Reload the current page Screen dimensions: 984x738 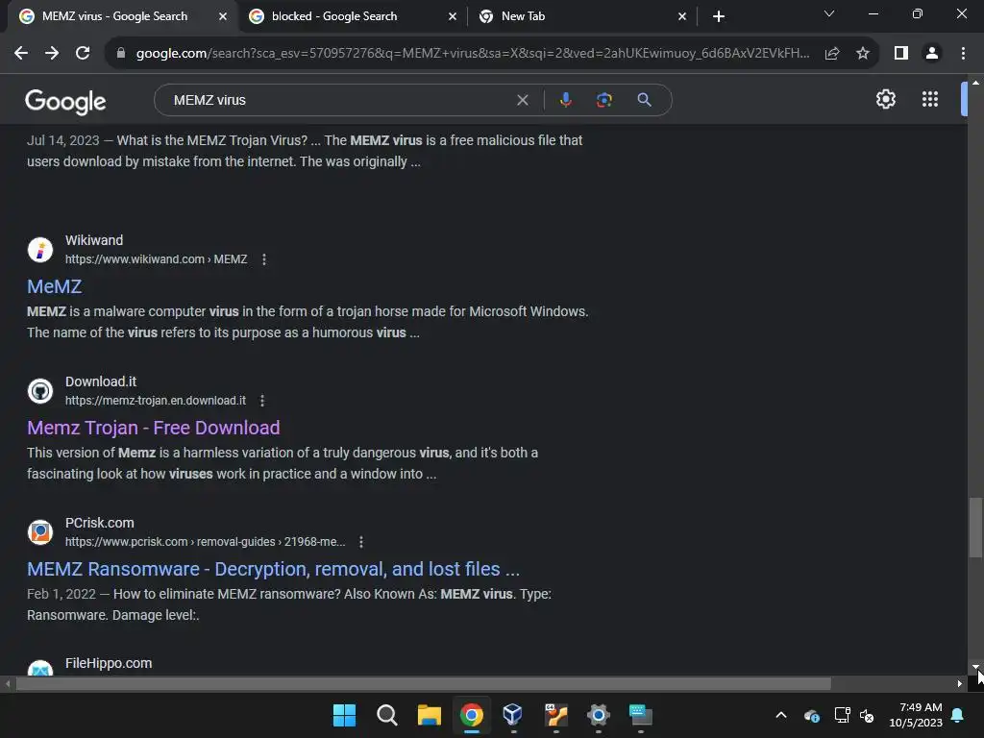83,54
